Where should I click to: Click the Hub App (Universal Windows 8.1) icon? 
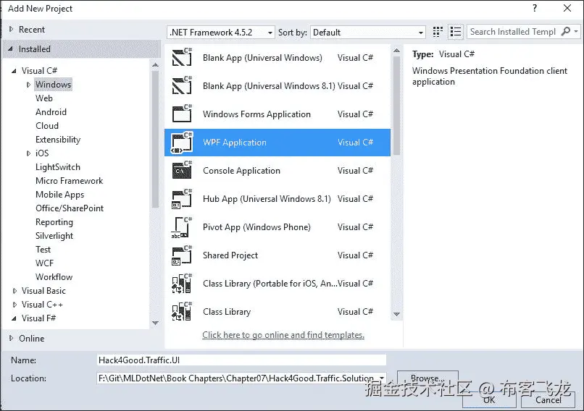pyautogui.click(x=182, y=198)
